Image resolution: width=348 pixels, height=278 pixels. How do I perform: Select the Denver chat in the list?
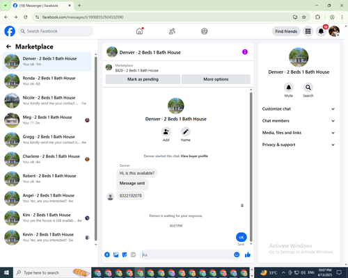click(47, 61)
